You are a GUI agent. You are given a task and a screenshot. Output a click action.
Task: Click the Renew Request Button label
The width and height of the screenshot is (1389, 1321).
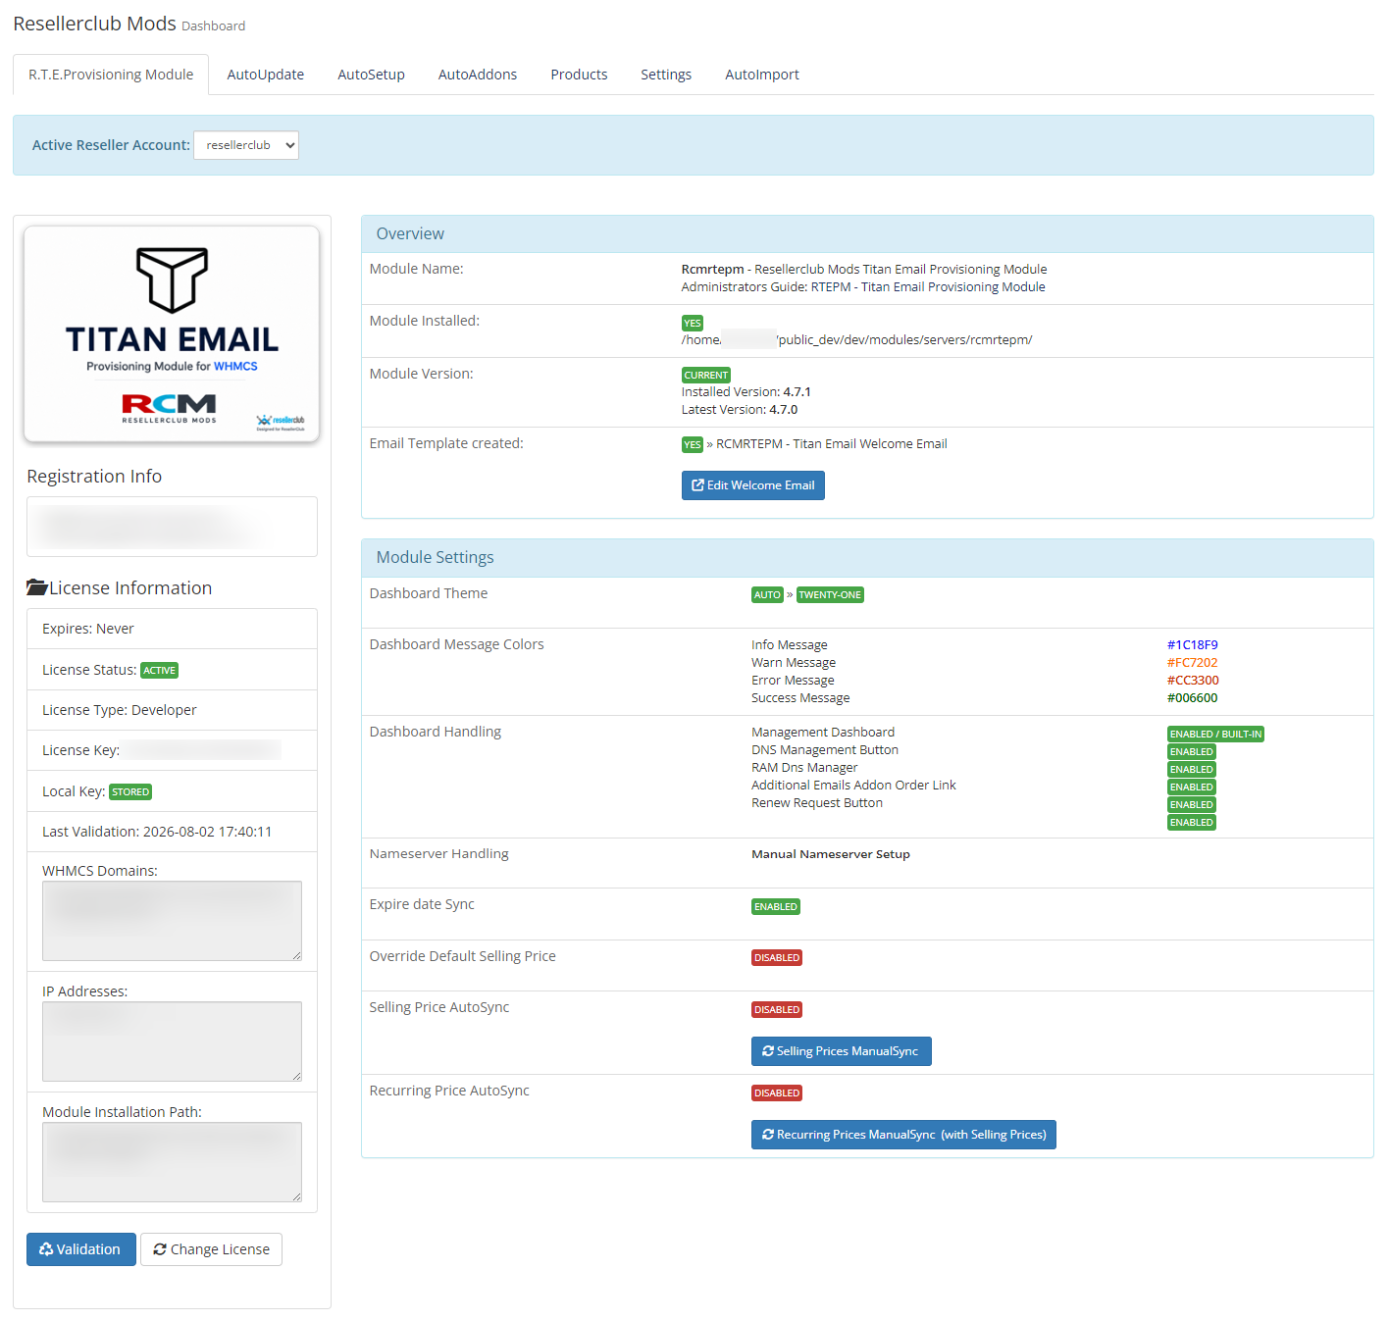[x=817, y=803]
